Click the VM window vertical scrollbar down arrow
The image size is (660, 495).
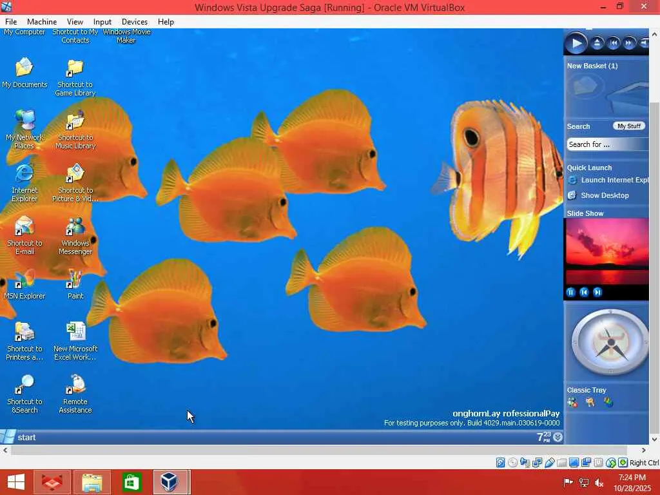tap(655, 440)
